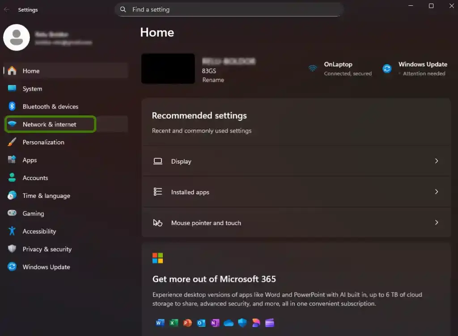This screenshot has height=336, width=458.
Task: Click the Word icon under Microsoft 365
Action: [160, 323]
